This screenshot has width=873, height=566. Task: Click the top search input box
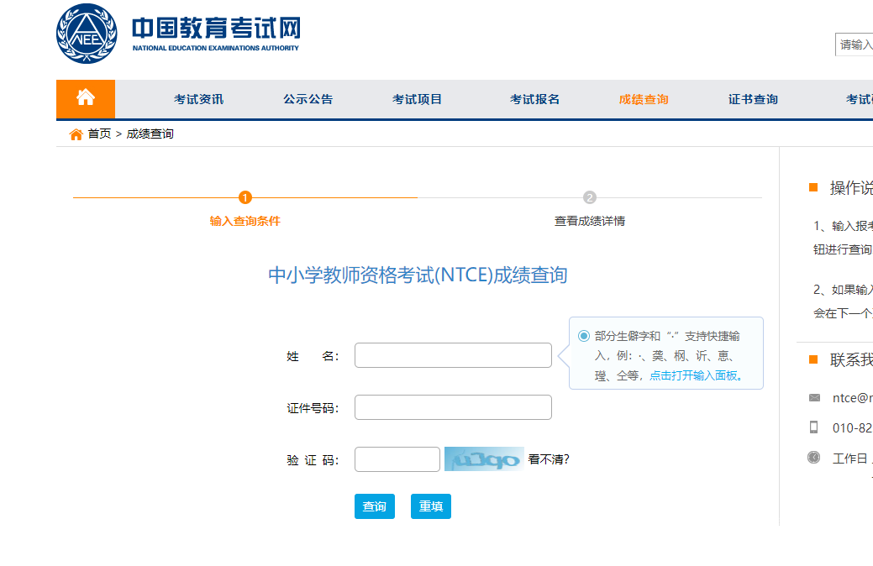pyautogui.click(x=854, y=45)
